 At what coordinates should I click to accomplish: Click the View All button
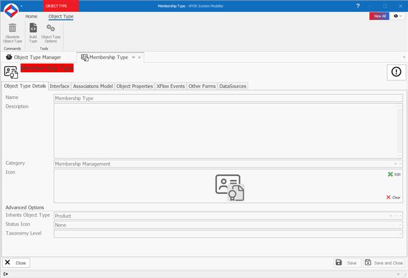tap(379, 16)
